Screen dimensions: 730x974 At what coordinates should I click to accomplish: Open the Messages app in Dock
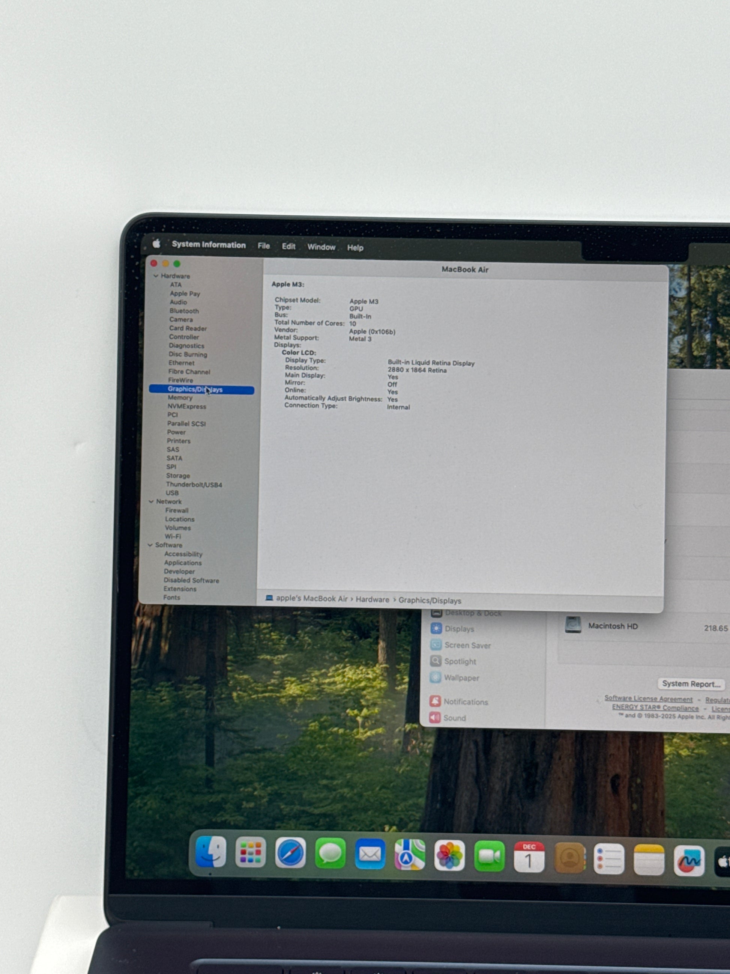pyautogui.click(x=330, y=854)
